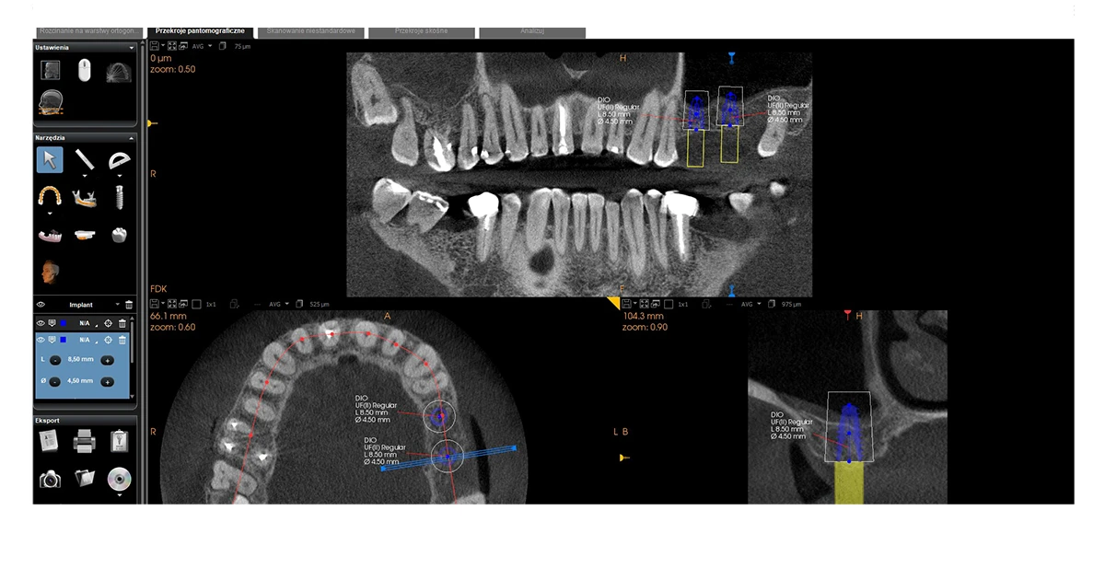This screenshot has width=1105, height=580.
Task: Select the implant screw tool
Action: (x=119, y=195)
